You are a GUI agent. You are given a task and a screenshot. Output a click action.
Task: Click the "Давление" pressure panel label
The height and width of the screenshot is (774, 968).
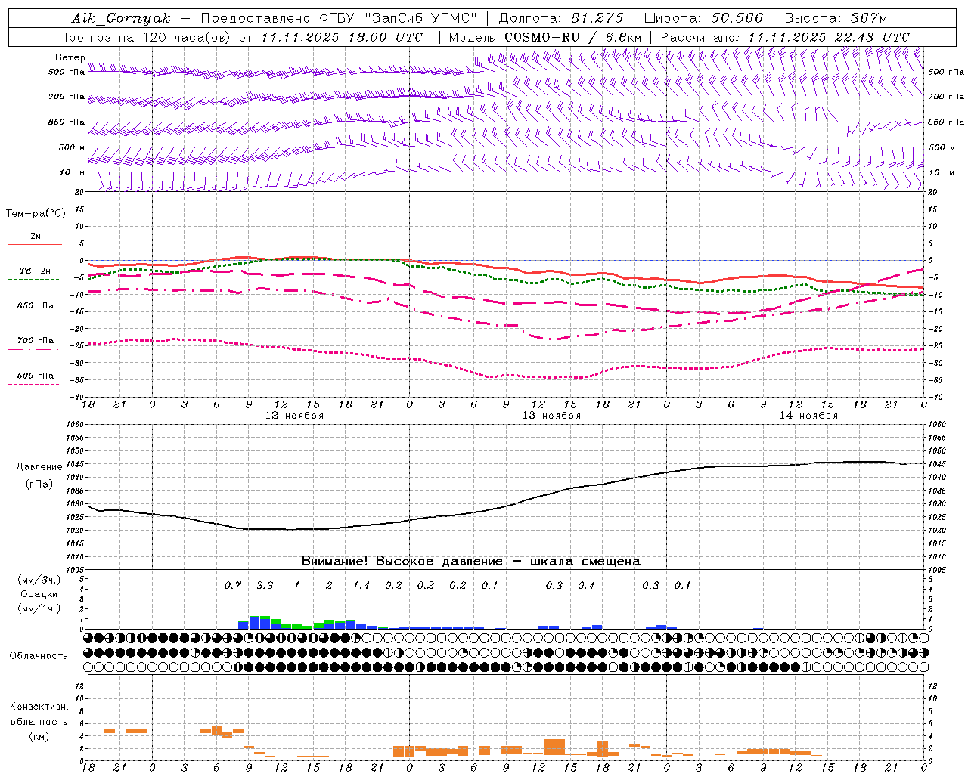tap(39, 467)
